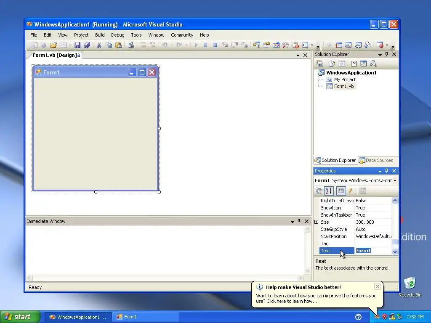The height and width of the screenshot is (323, 431).
Task: Open the Project menu
Action: [81, 35]
